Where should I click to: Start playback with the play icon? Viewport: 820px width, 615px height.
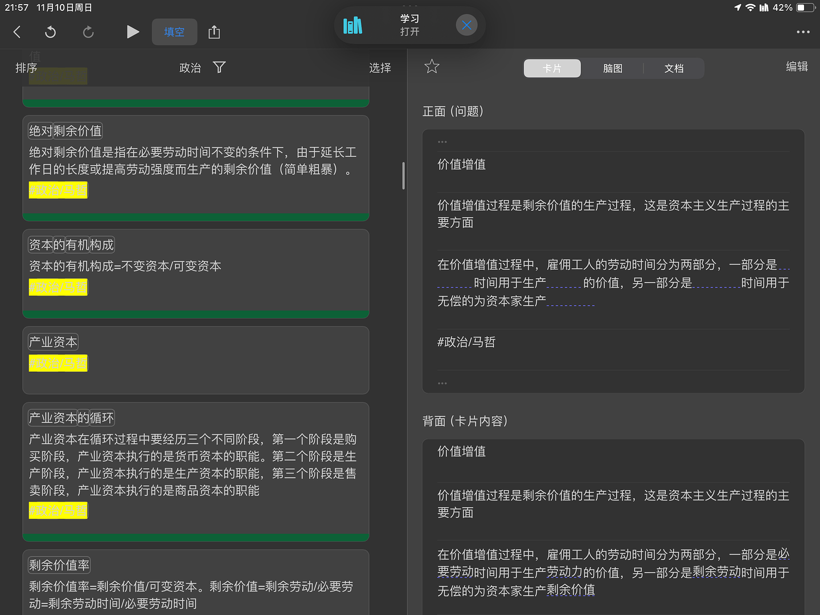(133, 32)
